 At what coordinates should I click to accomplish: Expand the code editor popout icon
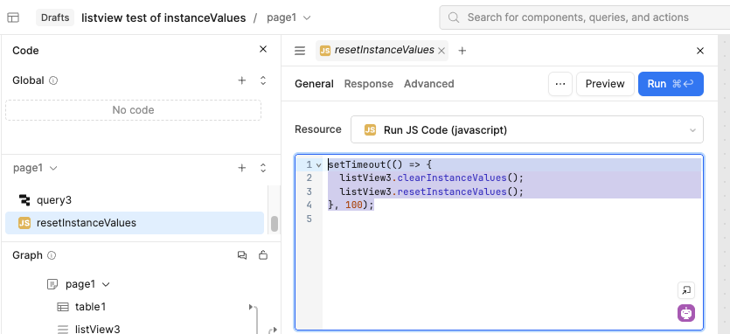point(686,290)
